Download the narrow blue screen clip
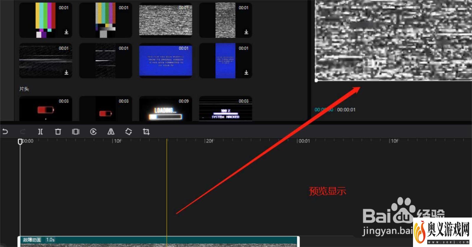Viewport: 472px width, 247px height. (246, 72)
